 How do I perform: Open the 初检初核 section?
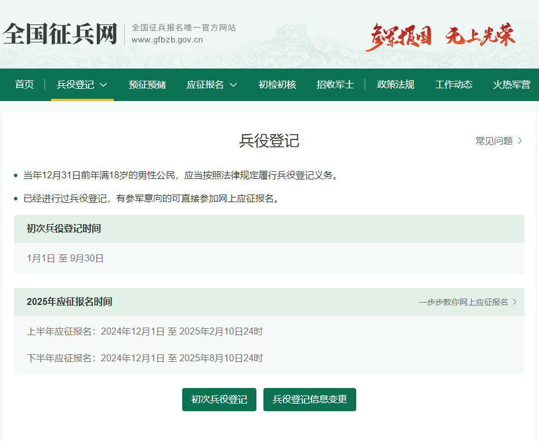(x=277, y=85)
